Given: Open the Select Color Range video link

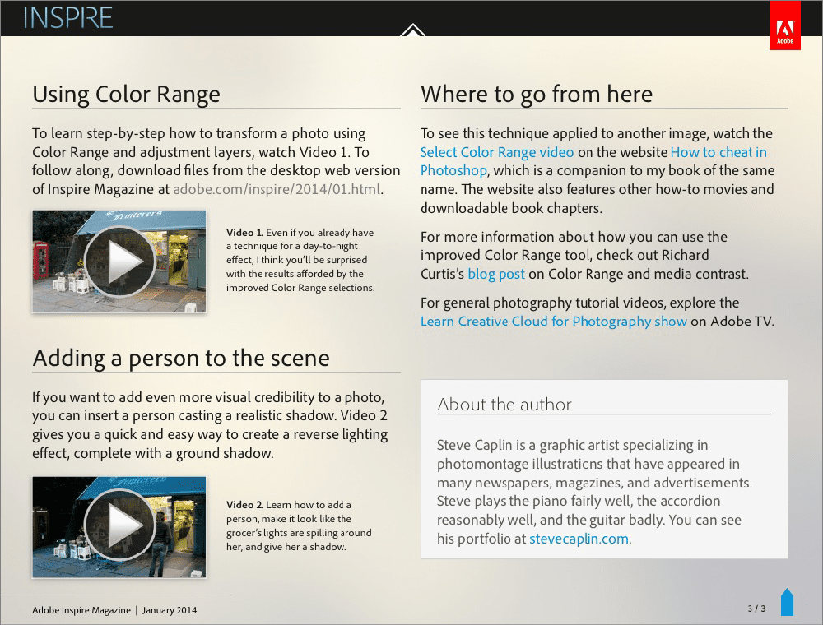Looking at the screenshot, I should tap(497, 152).
